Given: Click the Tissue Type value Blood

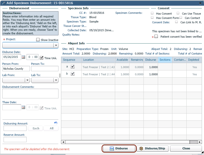Looking at the screenshot, I should (x=93, y=17).
